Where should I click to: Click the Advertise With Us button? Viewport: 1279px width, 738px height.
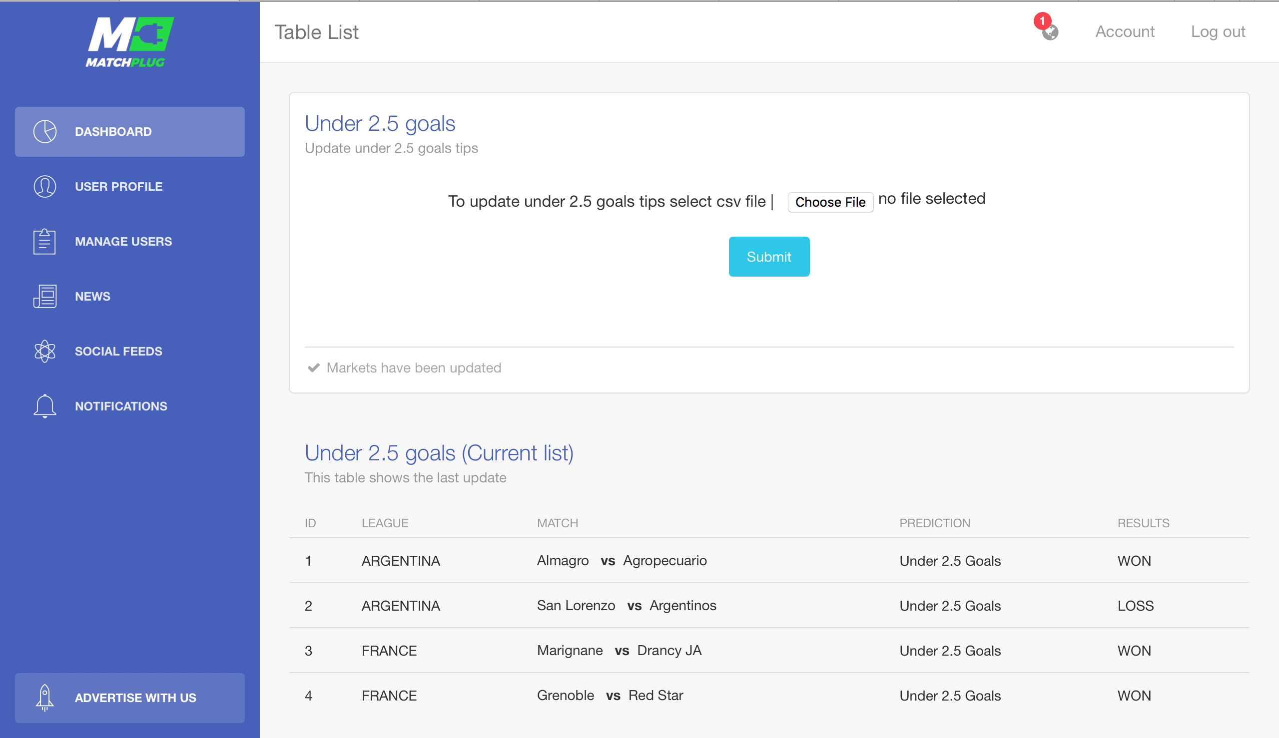pyautogui.click(x=130, y=698)
